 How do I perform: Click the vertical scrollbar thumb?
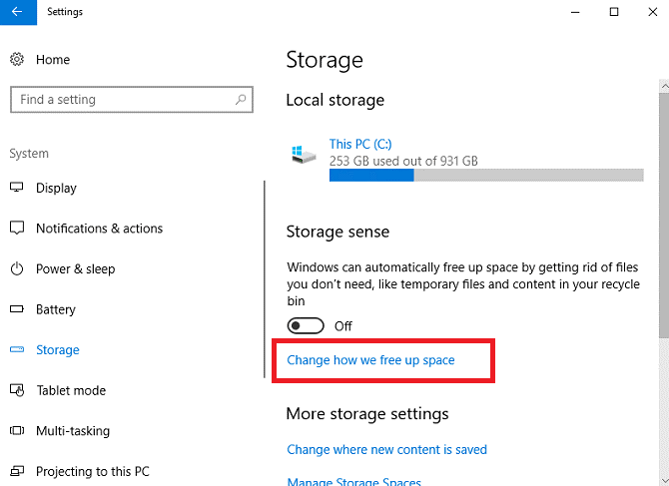tap(664, 214)
